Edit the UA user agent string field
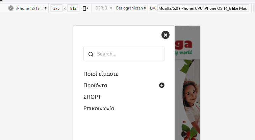Viewport: 255px width, 140px height. [203, 8]
